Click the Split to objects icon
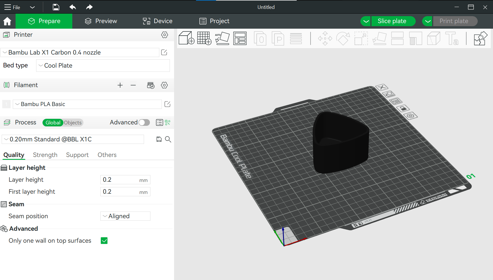This screenshot has width=493, height=280. point(260,38)
